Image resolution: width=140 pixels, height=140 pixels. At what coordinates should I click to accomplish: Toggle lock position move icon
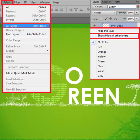(111, 19)
